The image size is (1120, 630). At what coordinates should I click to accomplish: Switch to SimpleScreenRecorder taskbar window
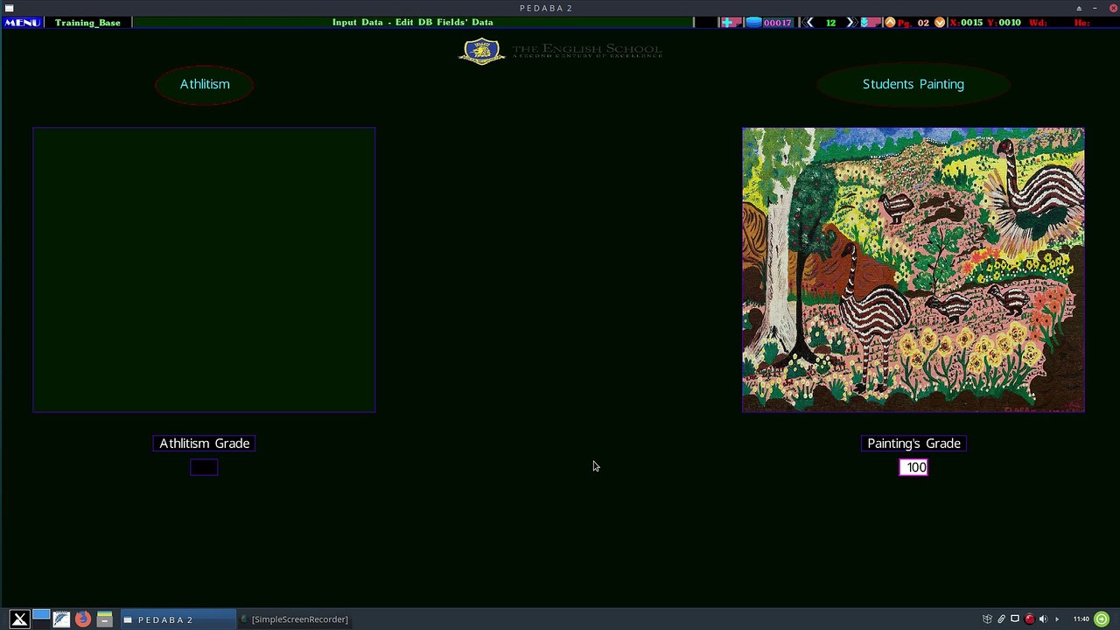coord(295,619)
